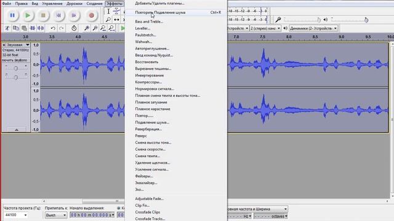This screenshot has height=221, width=394.
Task: Open the Дорожки menu
Action: point(74,4)
